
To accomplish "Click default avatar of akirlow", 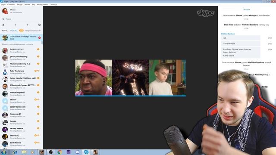I will (5, 101).
